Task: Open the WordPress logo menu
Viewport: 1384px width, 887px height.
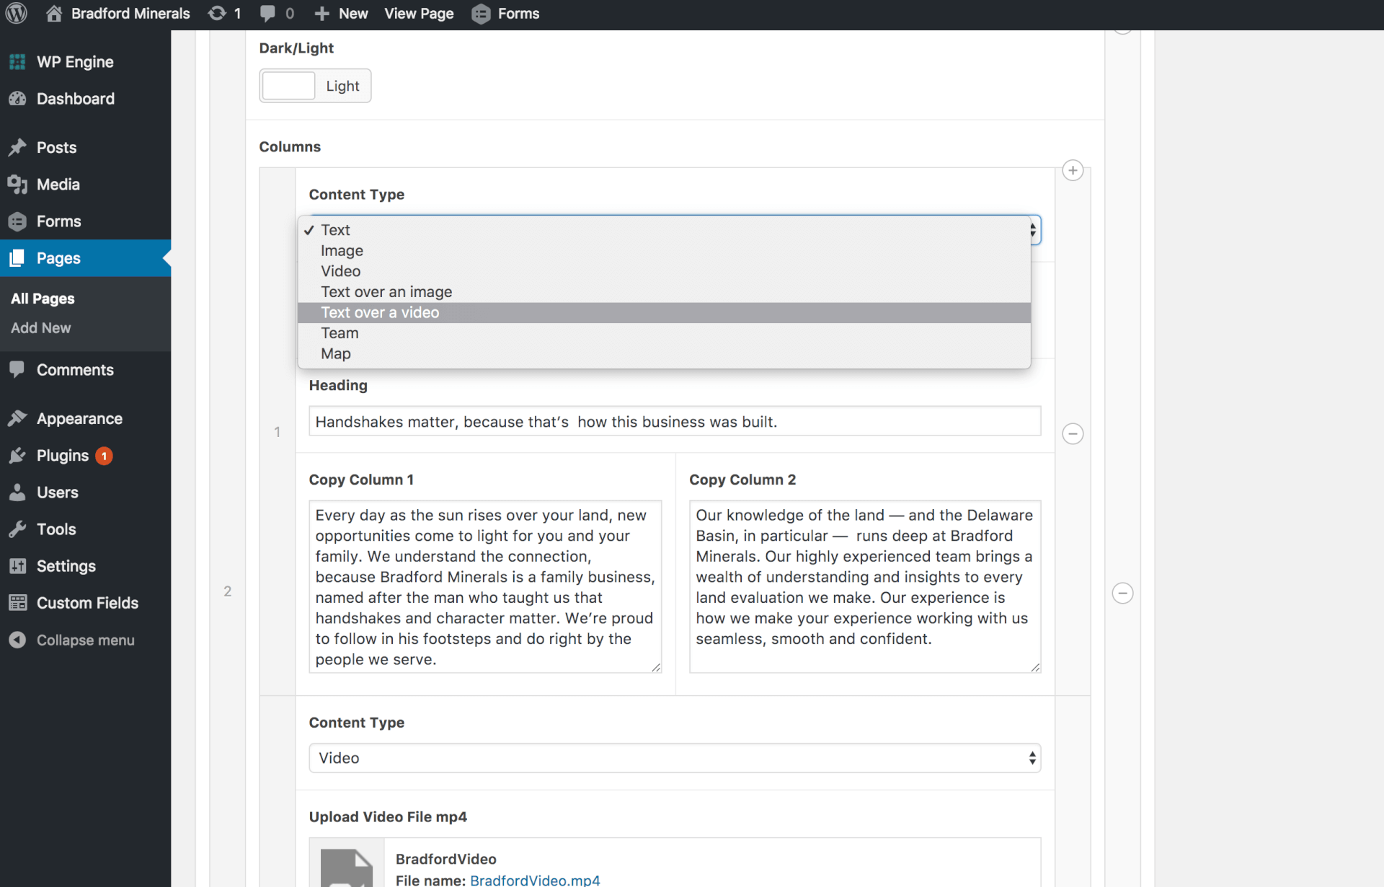Action: point(17,14)
